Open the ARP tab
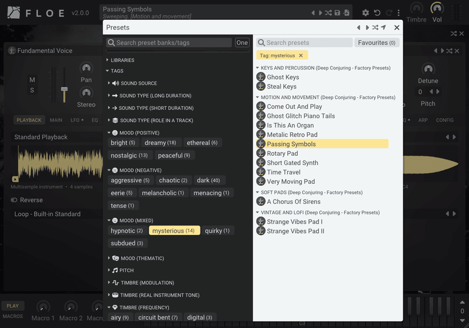 [x=423, y=120]
